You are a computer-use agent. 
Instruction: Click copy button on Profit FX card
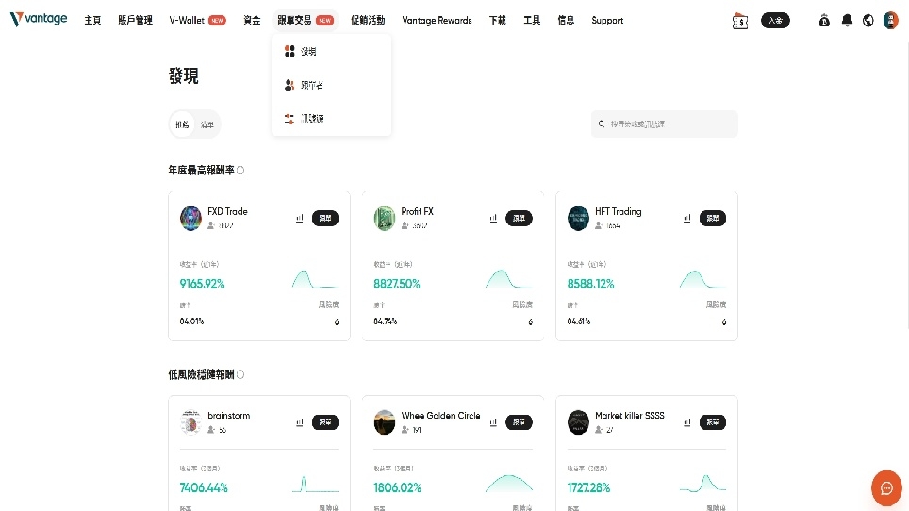(519, 219)
